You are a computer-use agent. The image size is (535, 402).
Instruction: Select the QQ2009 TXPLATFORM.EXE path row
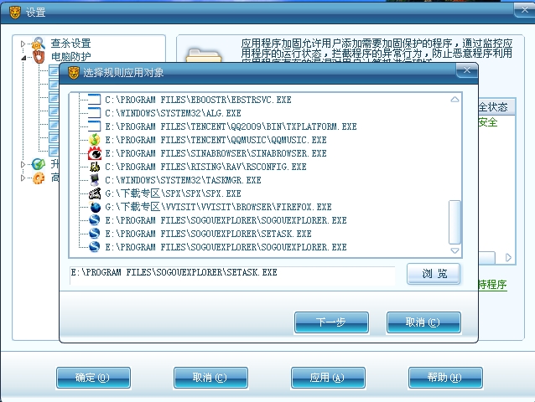pos(231,126)
